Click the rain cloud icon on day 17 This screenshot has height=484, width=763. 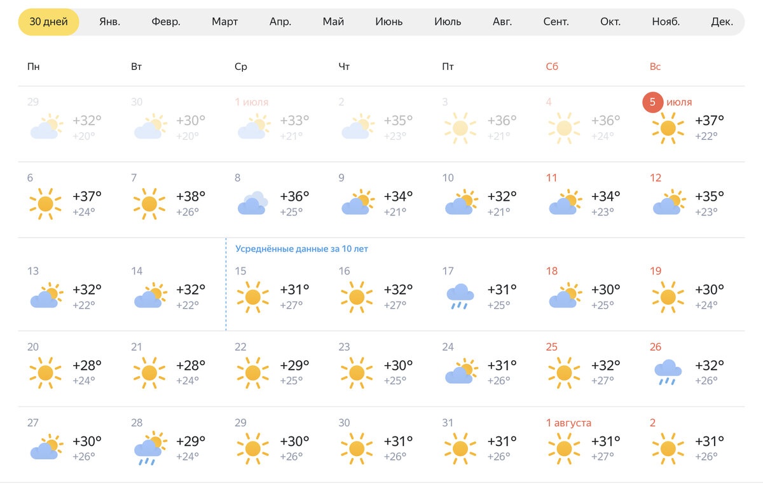pos(460,297)
